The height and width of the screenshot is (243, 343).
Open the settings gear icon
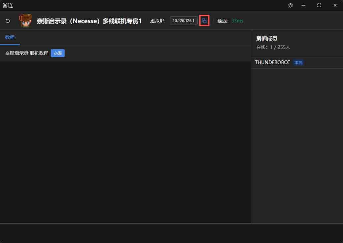click(x=290, y=5)
